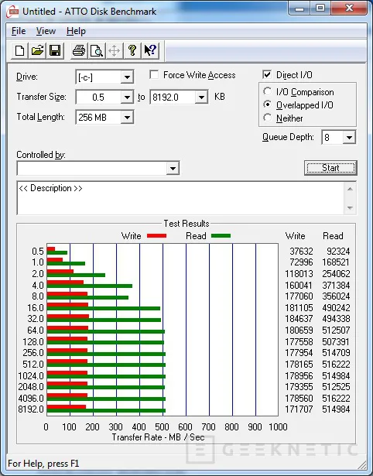Screen dimensions: 373x476
Task: Select the Overlapped I/O radio button
Action: (268, 104)
